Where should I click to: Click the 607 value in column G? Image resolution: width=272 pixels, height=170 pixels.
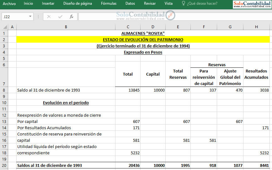230,122
